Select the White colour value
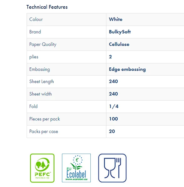Image resolution: width=184 pixels, height=187 pixels. pos(116,19)
